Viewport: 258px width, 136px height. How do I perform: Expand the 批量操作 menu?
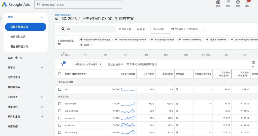point(42,107)
